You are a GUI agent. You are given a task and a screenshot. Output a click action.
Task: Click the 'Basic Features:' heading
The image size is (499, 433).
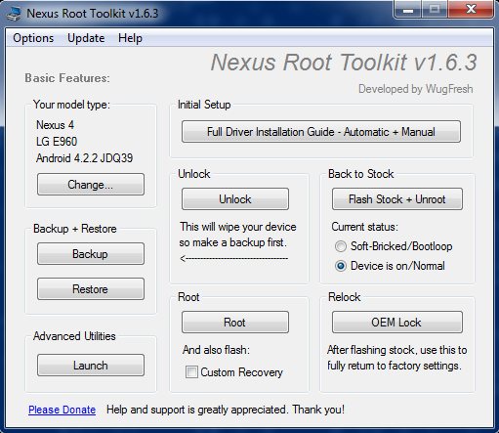click(67, 78)
